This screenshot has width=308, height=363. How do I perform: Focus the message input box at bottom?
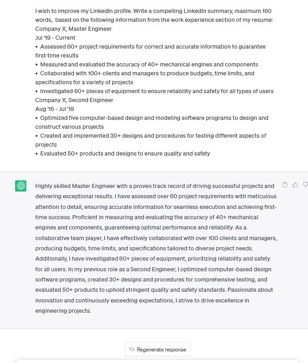(156, 360)
